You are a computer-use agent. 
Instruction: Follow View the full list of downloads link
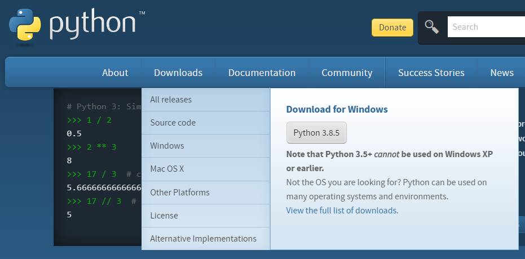point(341,210)
